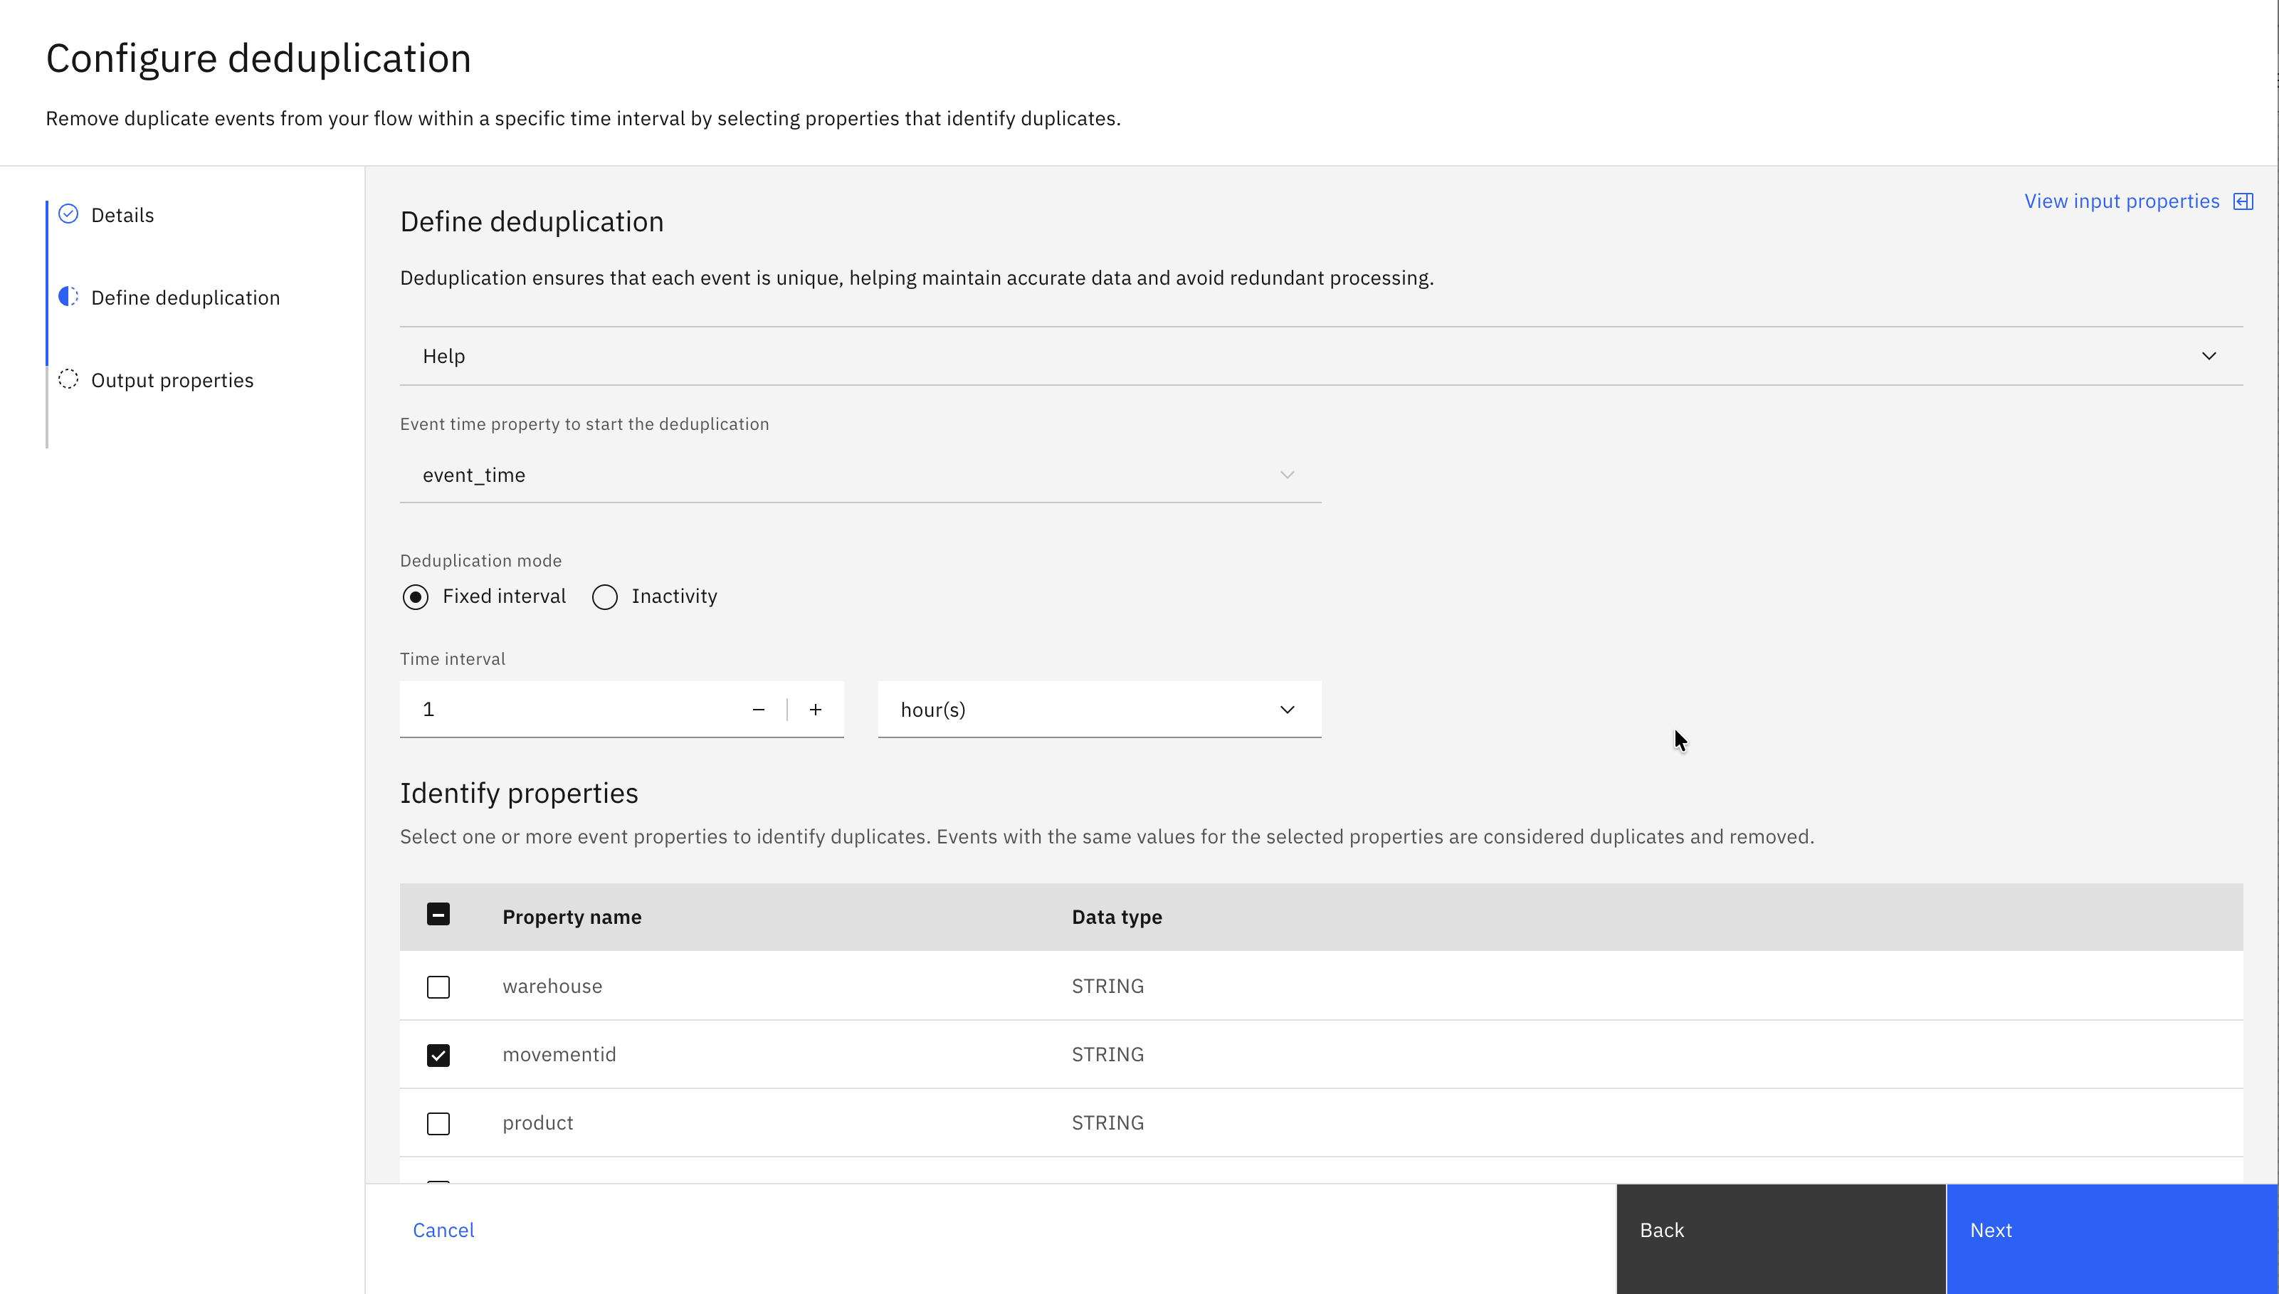Open the event_time property dropdown
The width and height of the screenshot is (2279, 1294).
[x=859, y=475]
